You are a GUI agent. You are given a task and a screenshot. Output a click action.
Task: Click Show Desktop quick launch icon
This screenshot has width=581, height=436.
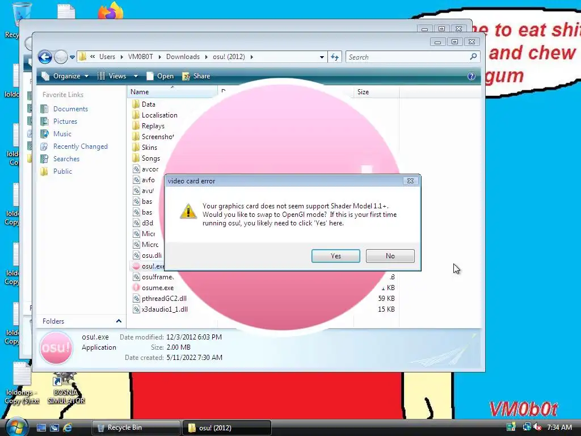tap(41, 427)
